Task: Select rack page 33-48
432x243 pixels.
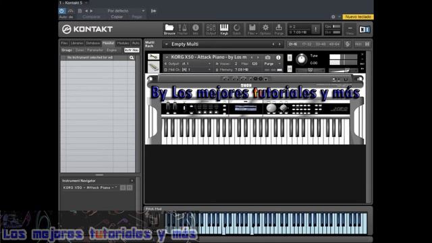Action: tap(321, 44)
